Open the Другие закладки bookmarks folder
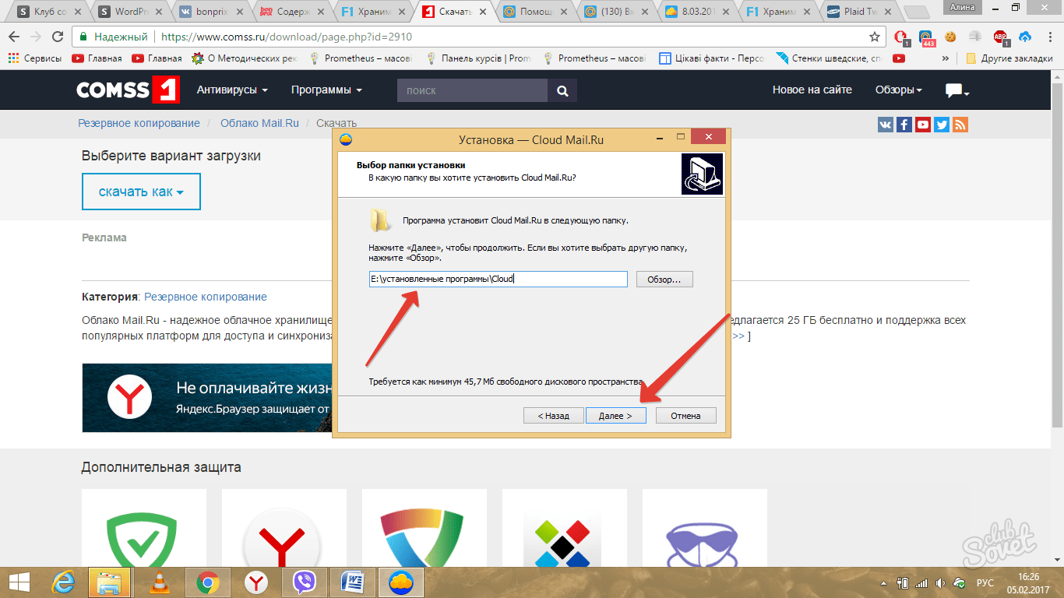The width and height of the screenshot is (1064, 598). pyautogui.click(x=1009, y=58)
